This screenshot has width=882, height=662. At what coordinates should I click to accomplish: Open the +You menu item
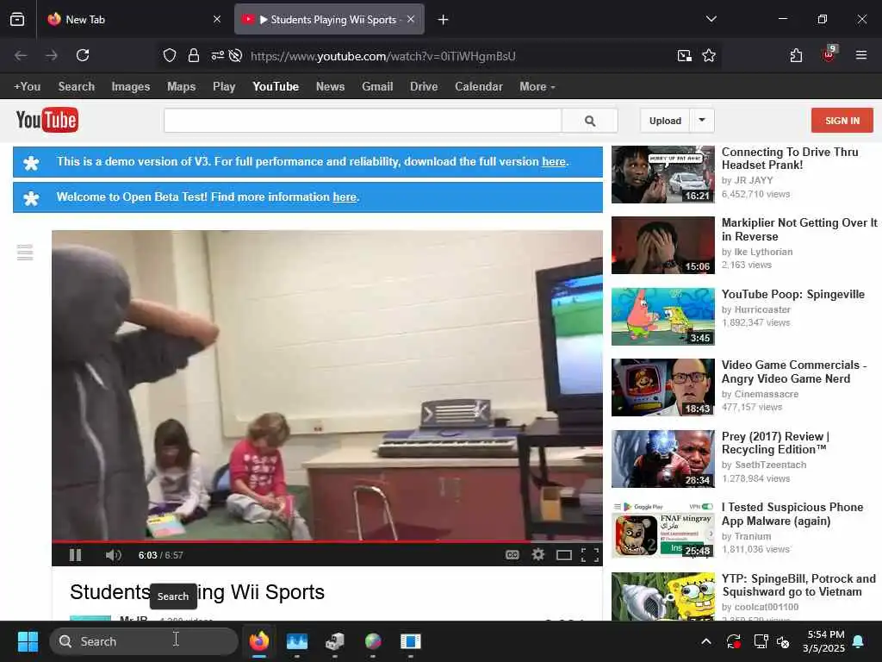pyautogui.click(x=27, y=87)
